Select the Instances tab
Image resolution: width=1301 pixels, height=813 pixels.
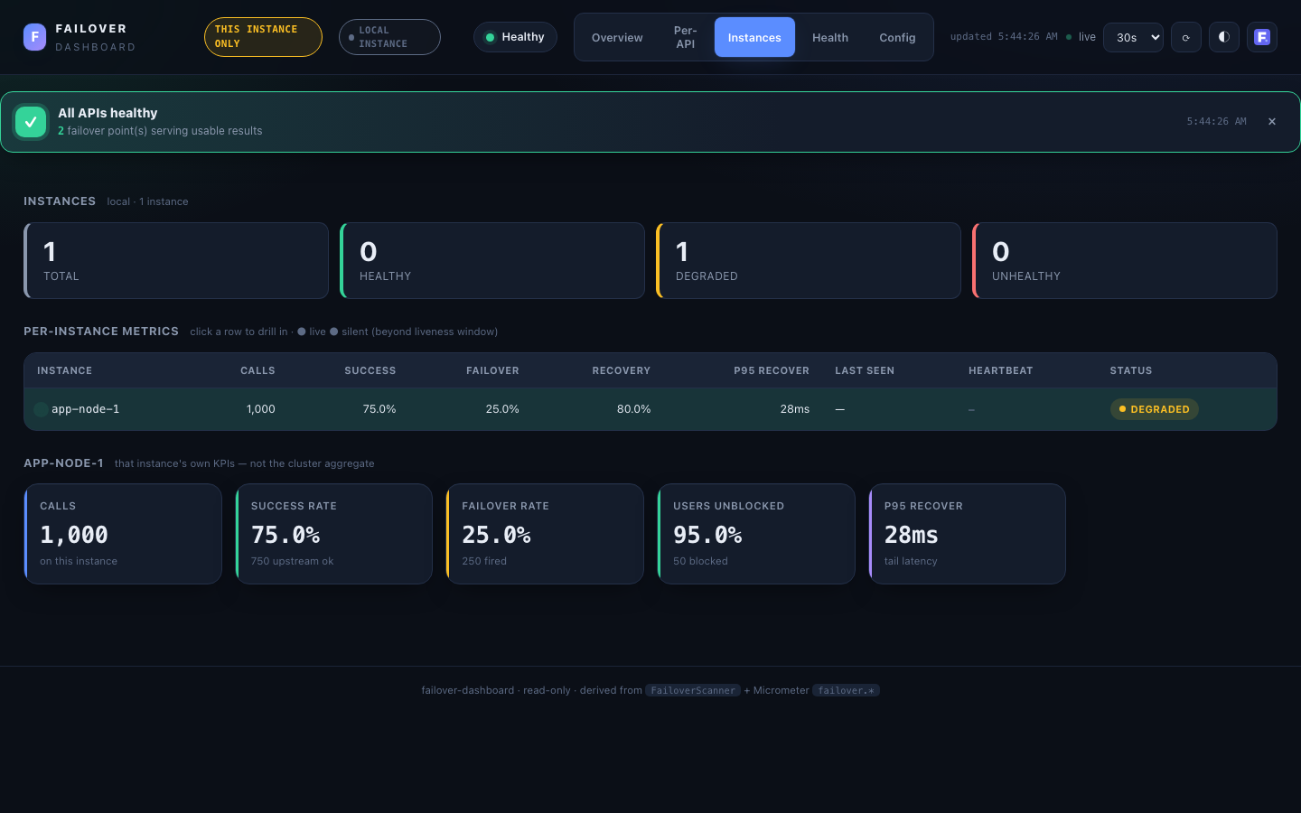[754, 37]
